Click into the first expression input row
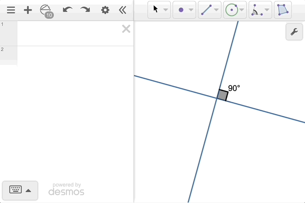Viewport: 305px width, 203px height. coord(68,33)
